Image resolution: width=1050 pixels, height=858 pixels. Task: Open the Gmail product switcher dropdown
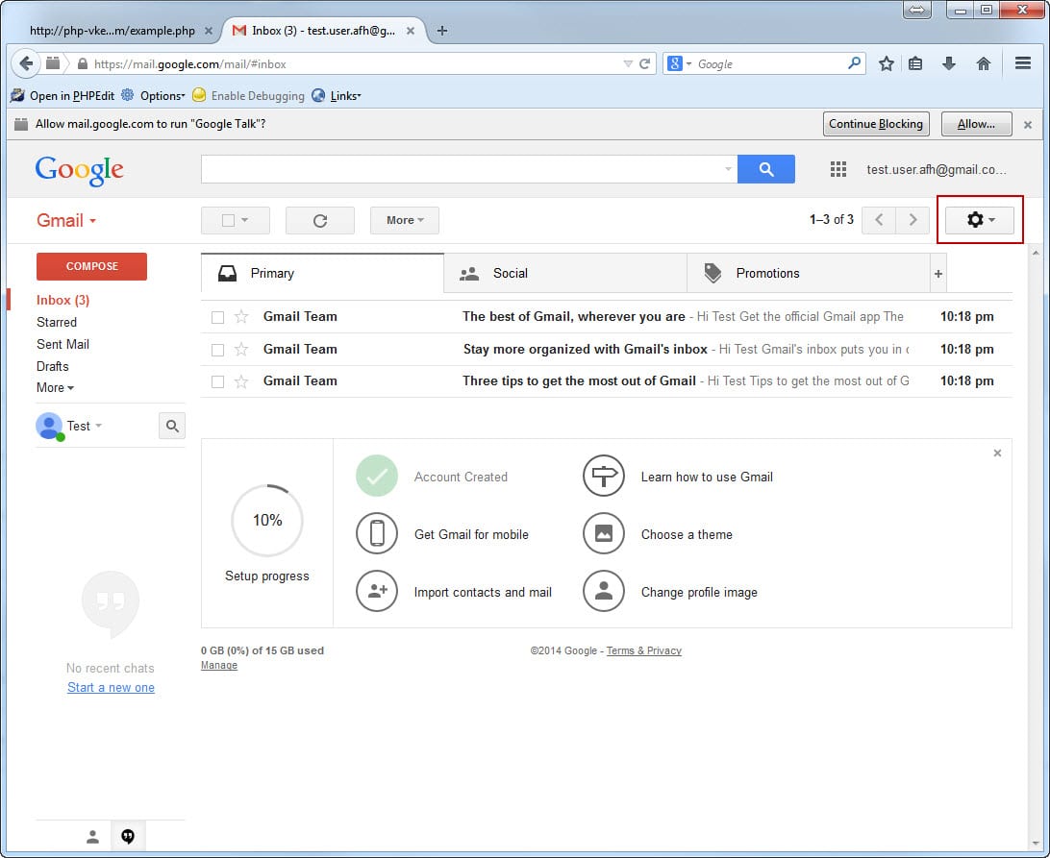point(66,221)
